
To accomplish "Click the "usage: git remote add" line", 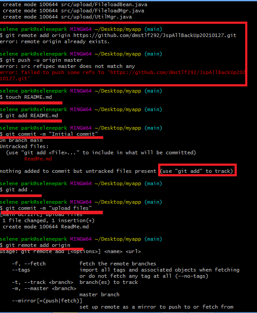I will (70, 252).
